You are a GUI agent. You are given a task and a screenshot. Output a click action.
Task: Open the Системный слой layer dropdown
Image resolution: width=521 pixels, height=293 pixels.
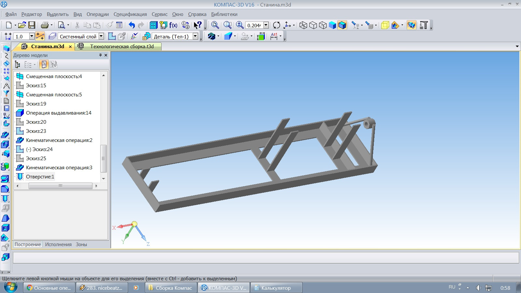[101, 36]
